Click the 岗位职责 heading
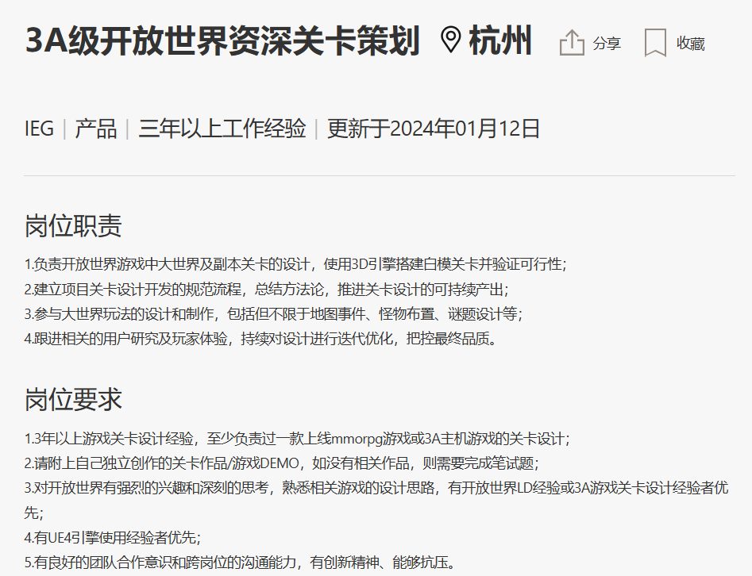 pyautogui.click(x=73, y=226)
